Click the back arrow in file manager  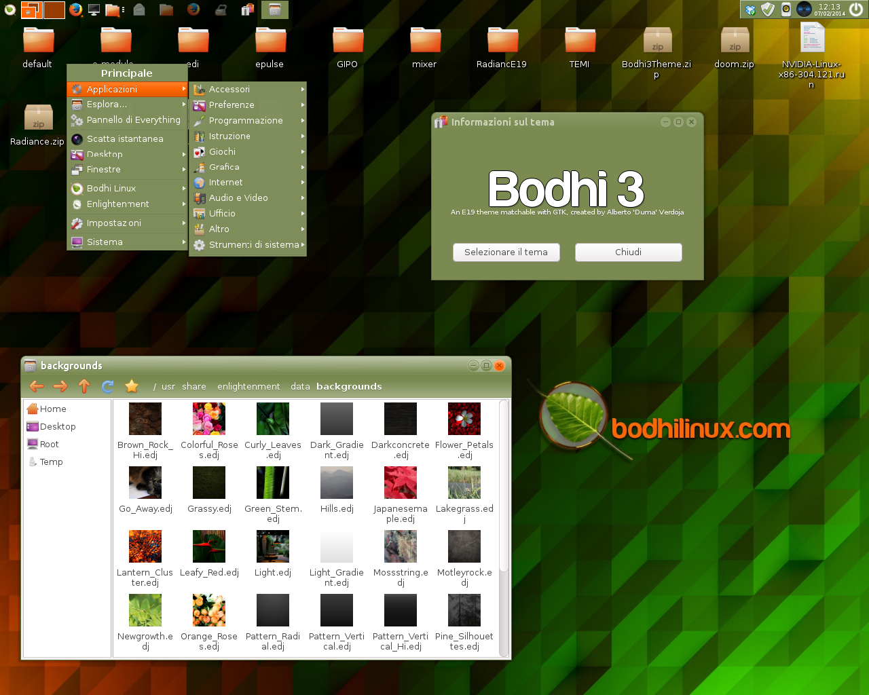(37, 386)
